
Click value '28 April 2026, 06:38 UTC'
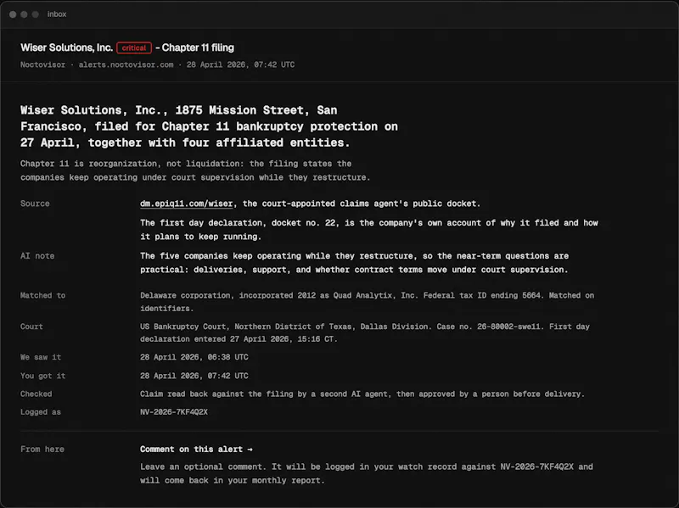194,357
